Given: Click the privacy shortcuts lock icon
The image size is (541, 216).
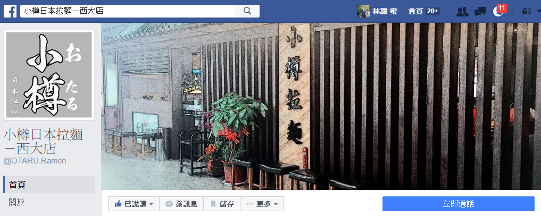Looking at the screenshot, I should click(x=527, y=11).
